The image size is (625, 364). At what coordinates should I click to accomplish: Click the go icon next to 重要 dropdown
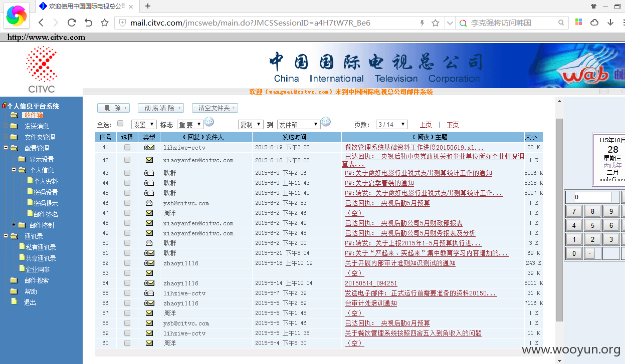coord(210,122)
